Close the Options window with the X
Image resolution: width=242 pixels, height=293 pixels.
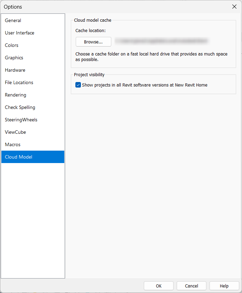pos(234,7)
